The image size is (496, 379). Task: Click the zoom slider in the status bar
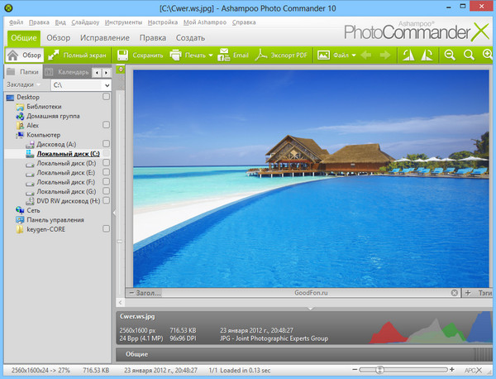click(379, 368)
